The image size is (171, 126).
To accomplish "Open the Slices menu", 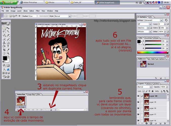I will pos(26,11).
